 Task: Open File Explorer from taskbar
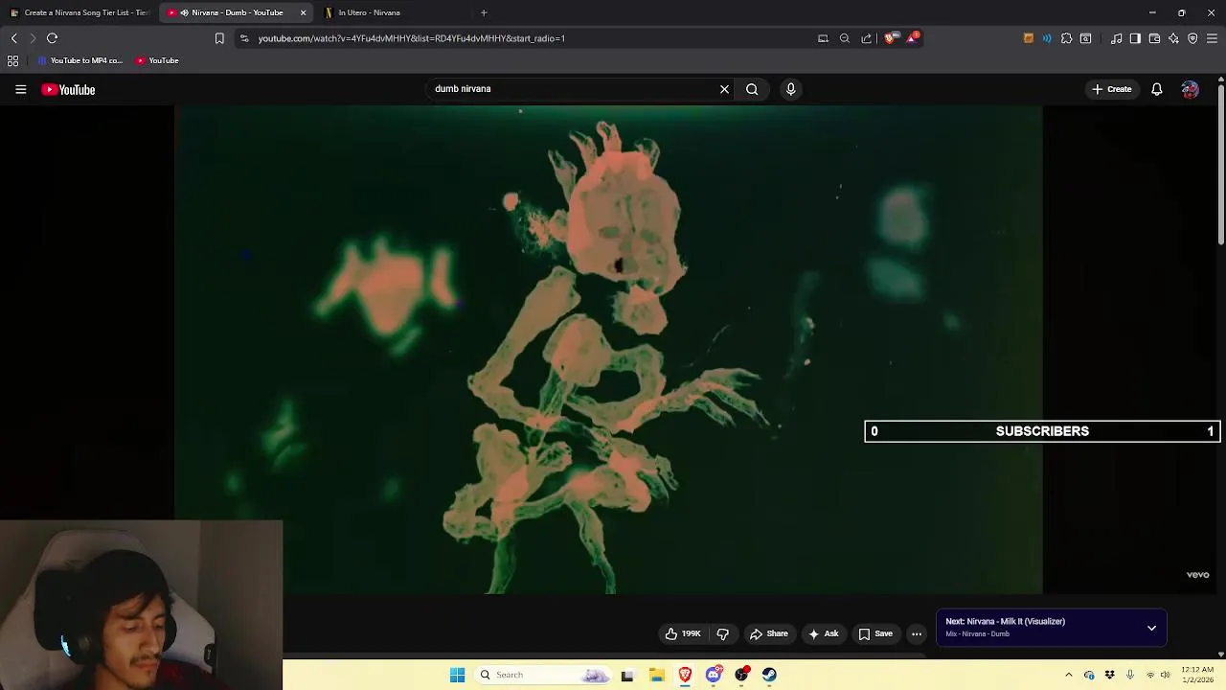(656, 675)
